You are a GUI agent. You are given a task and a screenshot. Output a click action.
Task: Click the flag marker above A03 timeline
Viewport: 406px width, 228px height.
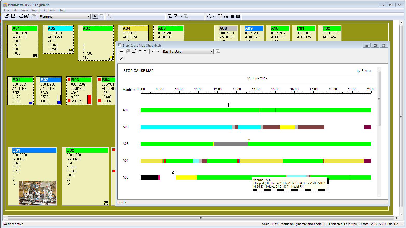coord(249,140)
